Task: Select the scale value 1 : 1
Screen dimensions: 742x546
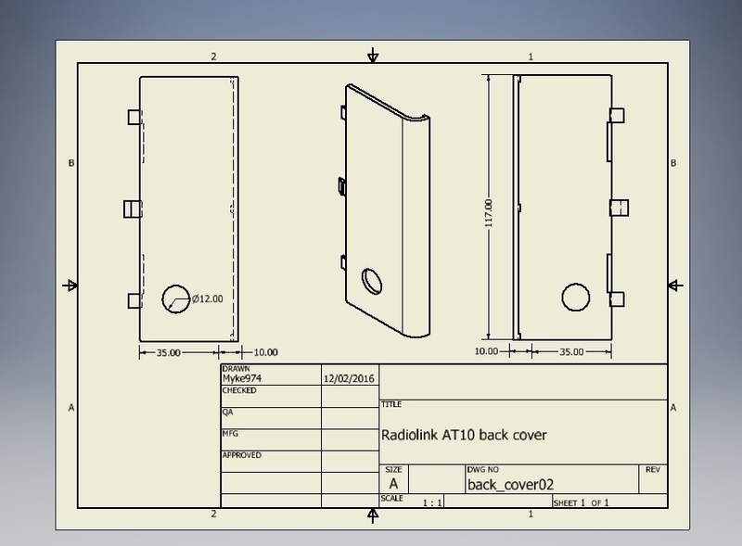Action: pos(432,502)
